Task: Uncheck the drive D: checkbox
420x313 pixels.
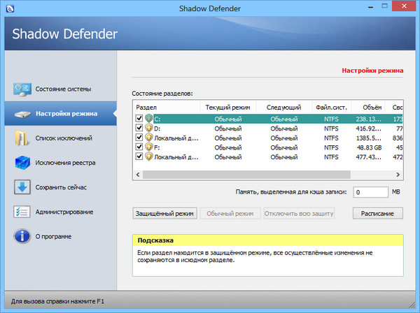Action: (139, 129)
